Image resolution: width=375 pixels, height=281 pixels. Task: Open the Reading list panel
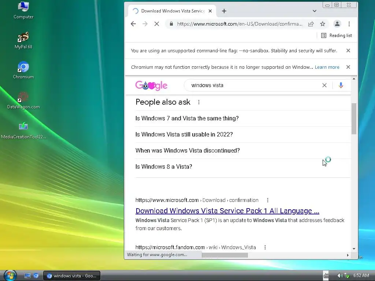click(337, 35)
